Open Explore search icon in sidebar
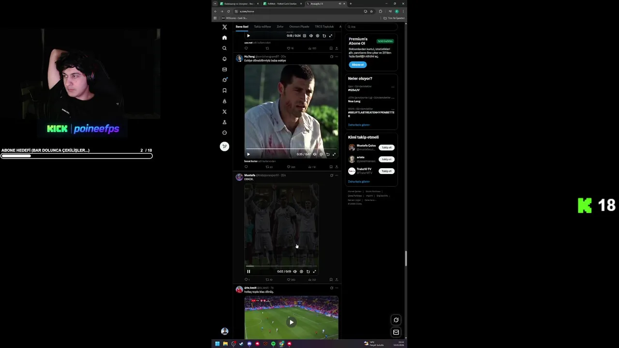This screenshot has width=619, height=348. [x=224, y=48]
